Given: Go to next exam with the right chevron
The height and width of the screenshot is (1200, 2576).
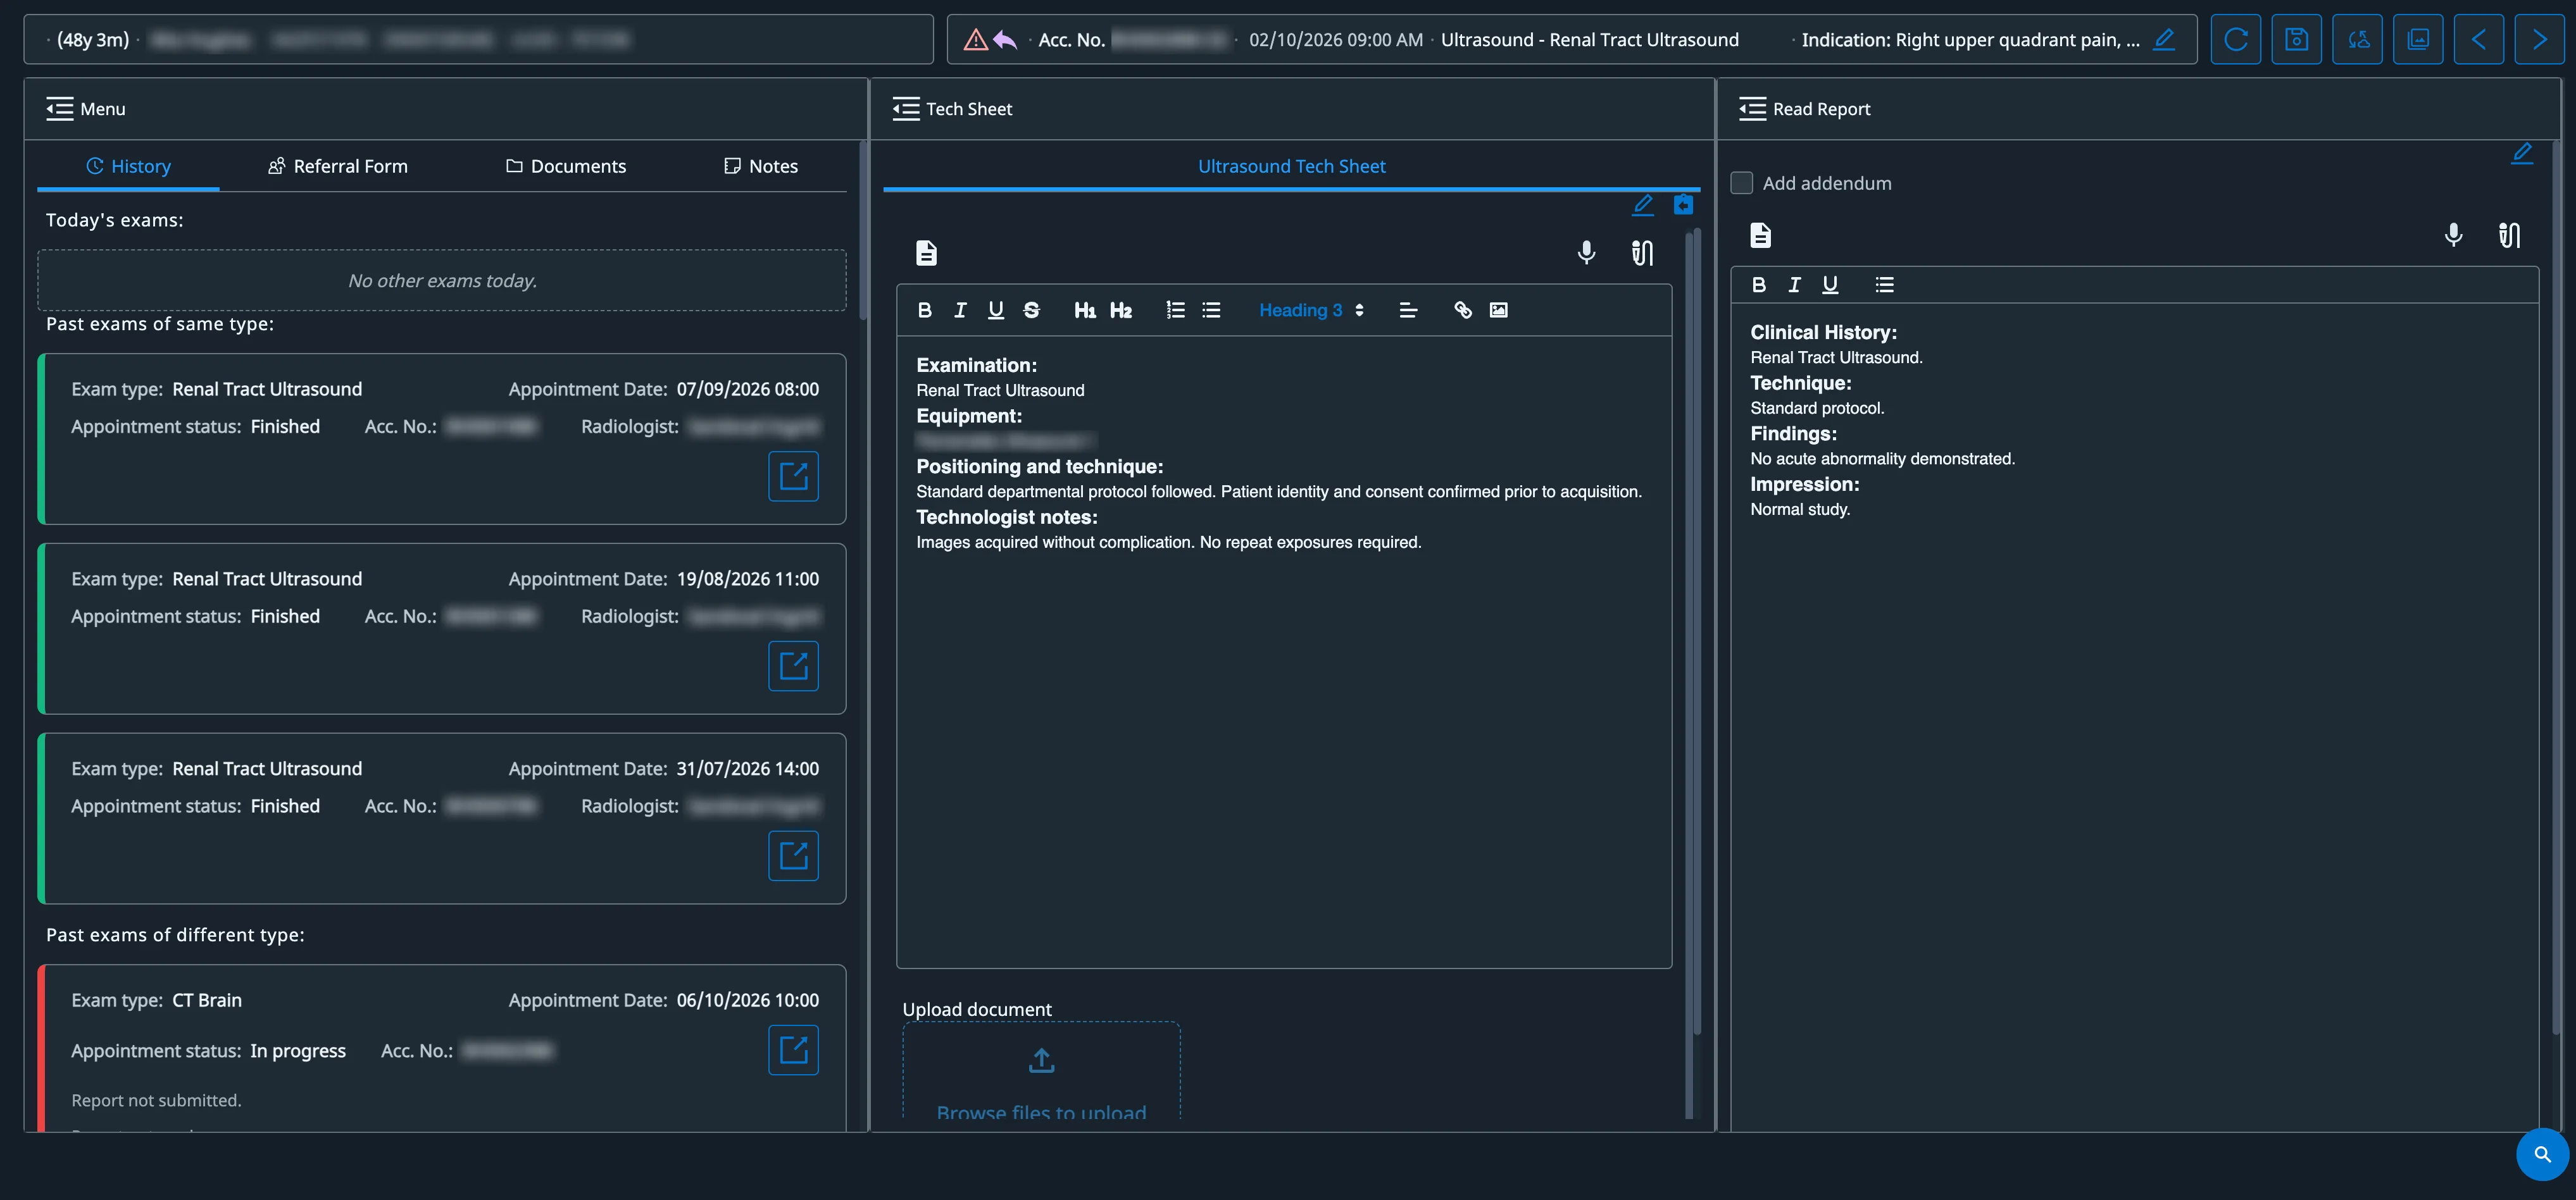Looking at the screenshot, I should coord(2540,39).
